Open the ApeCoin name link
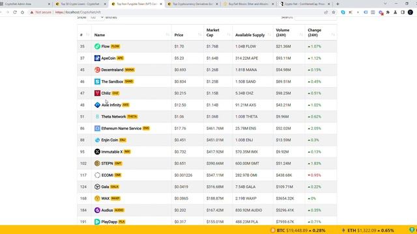This screenshot has width=417, height=234. point(108,58)
